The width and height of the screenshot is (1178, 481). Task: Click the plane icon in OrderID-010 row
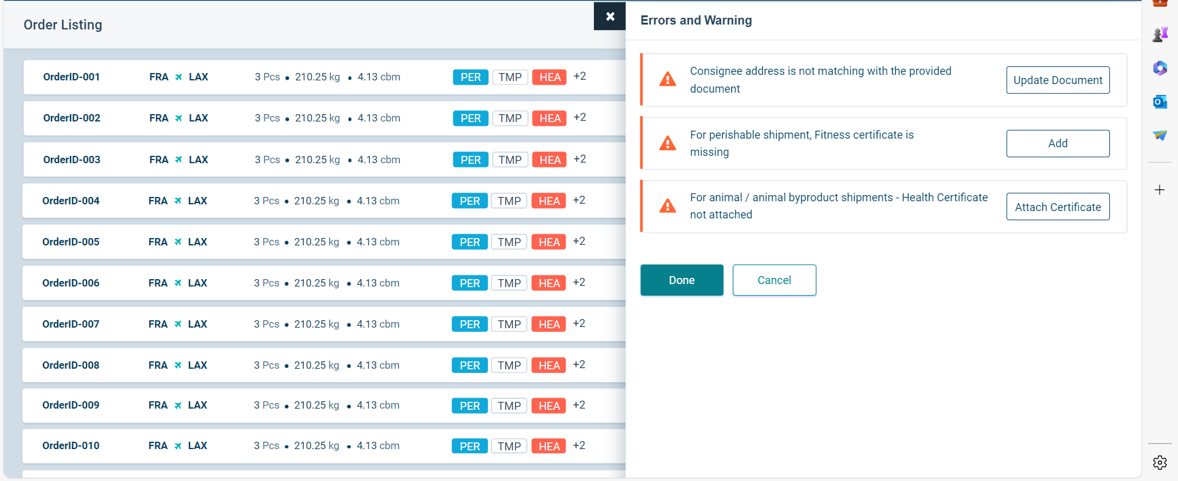click(178, 446)
